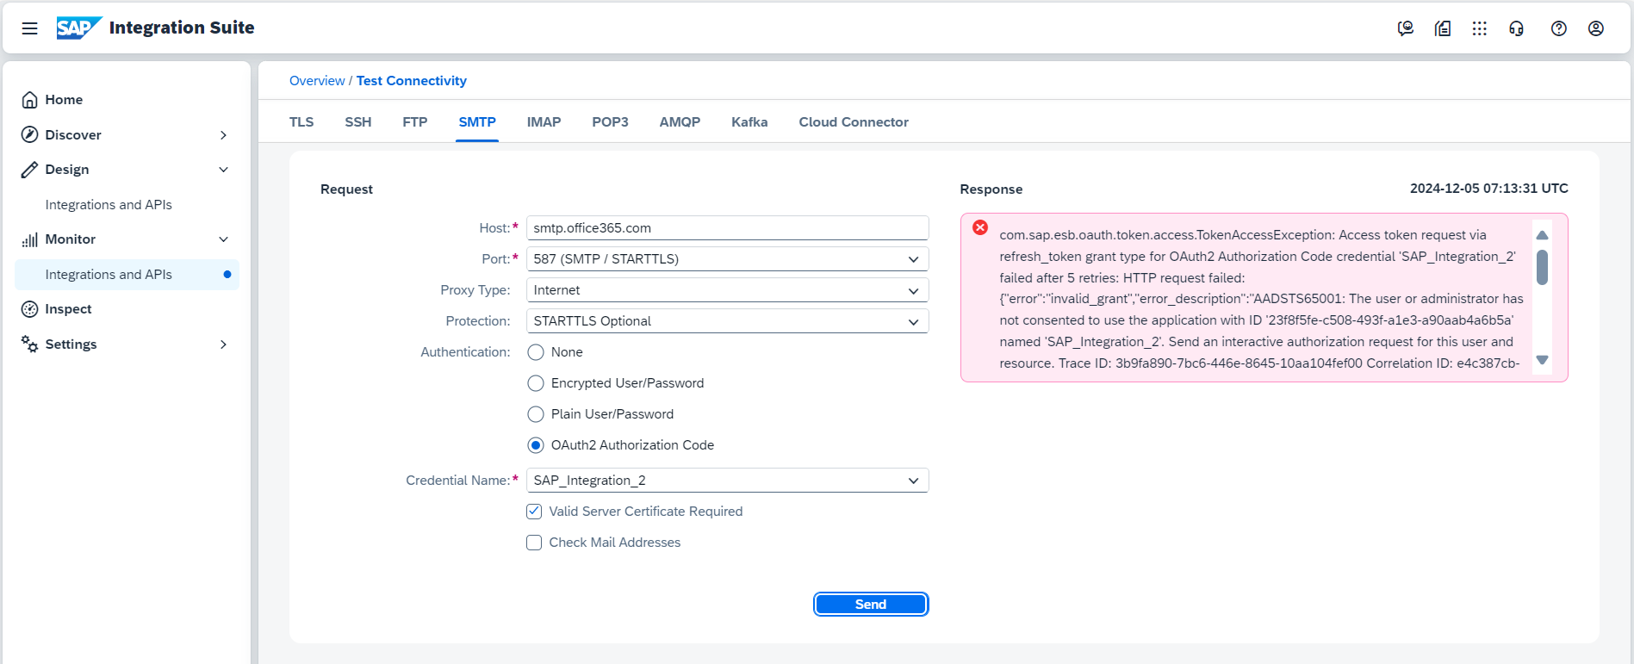
Task: Click the Host input field
Action: click(x=727, y=228)
